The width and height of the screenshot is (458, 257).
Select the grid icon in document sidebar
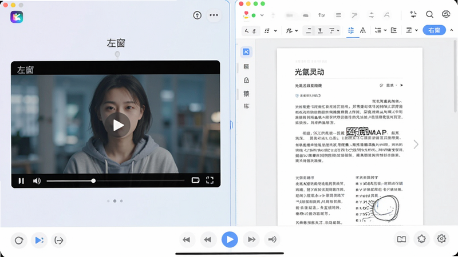coord(246,67)
